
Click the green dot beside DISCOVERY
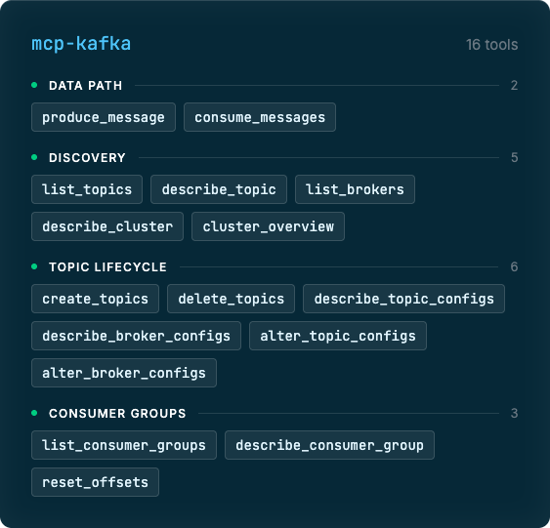click(x=34, y=157)
